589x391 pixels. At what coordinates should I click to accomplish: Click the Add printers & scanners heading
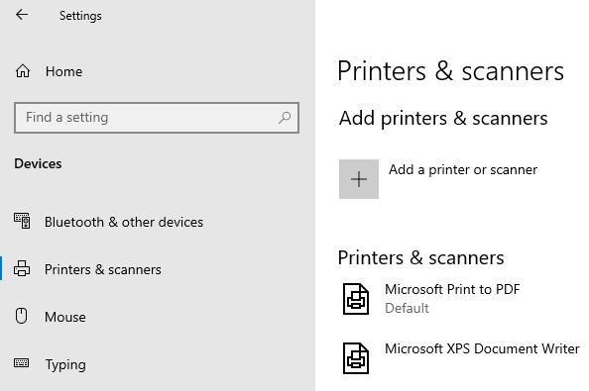pos(443,119)
